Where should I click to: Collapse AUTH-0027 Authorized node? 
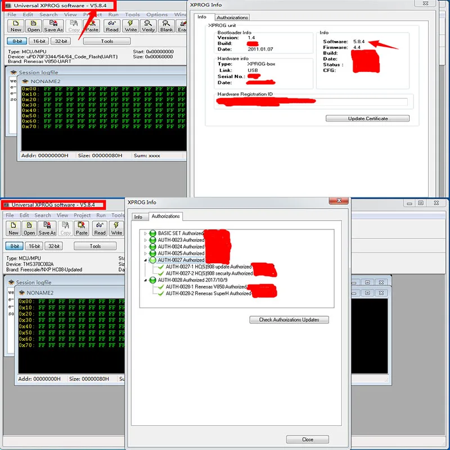[x=145, y=260]
